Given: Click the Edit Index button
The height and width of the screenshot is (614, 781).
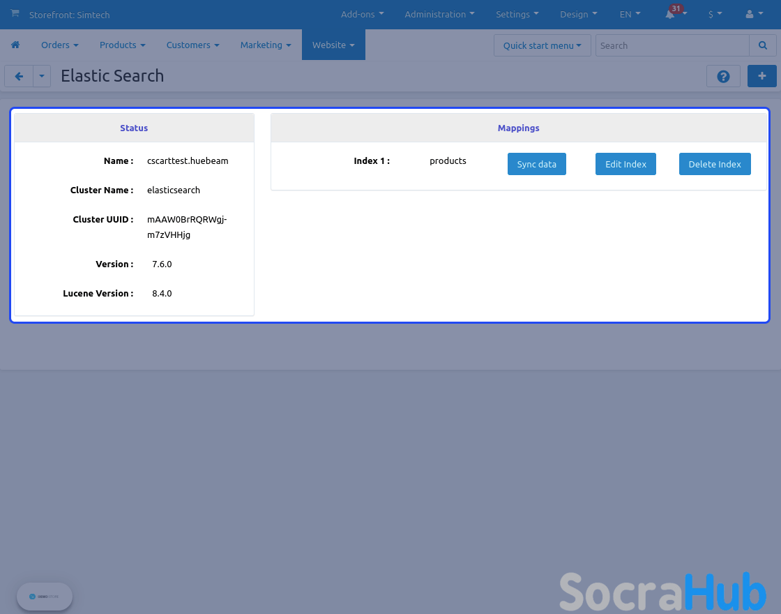Looking at the screenshot, I should (x=625, y=164).
